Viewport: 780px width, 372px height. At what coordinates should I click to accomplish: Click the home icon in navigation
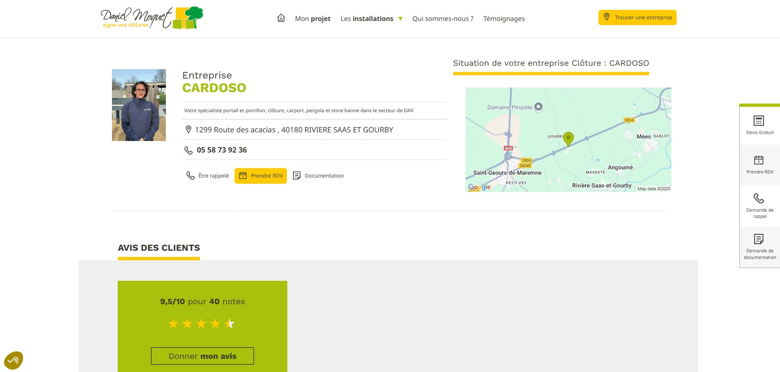281,18
